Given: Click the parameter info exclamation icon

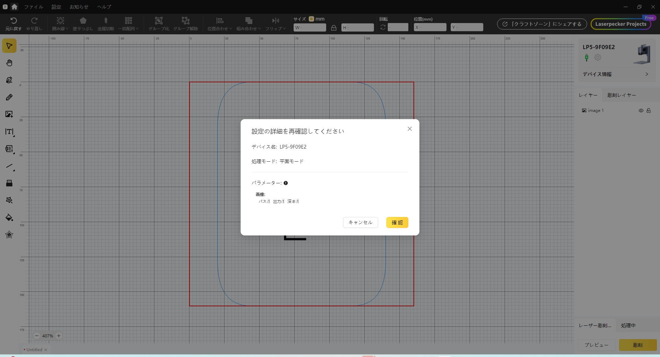Looking at the screenshot, I should 286,183.
